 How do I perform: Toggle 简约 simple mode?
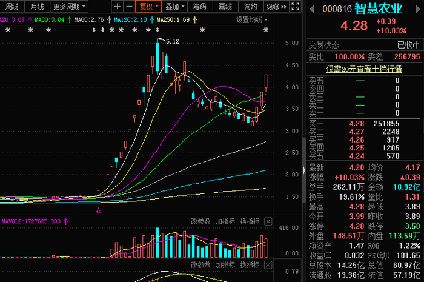251,7
